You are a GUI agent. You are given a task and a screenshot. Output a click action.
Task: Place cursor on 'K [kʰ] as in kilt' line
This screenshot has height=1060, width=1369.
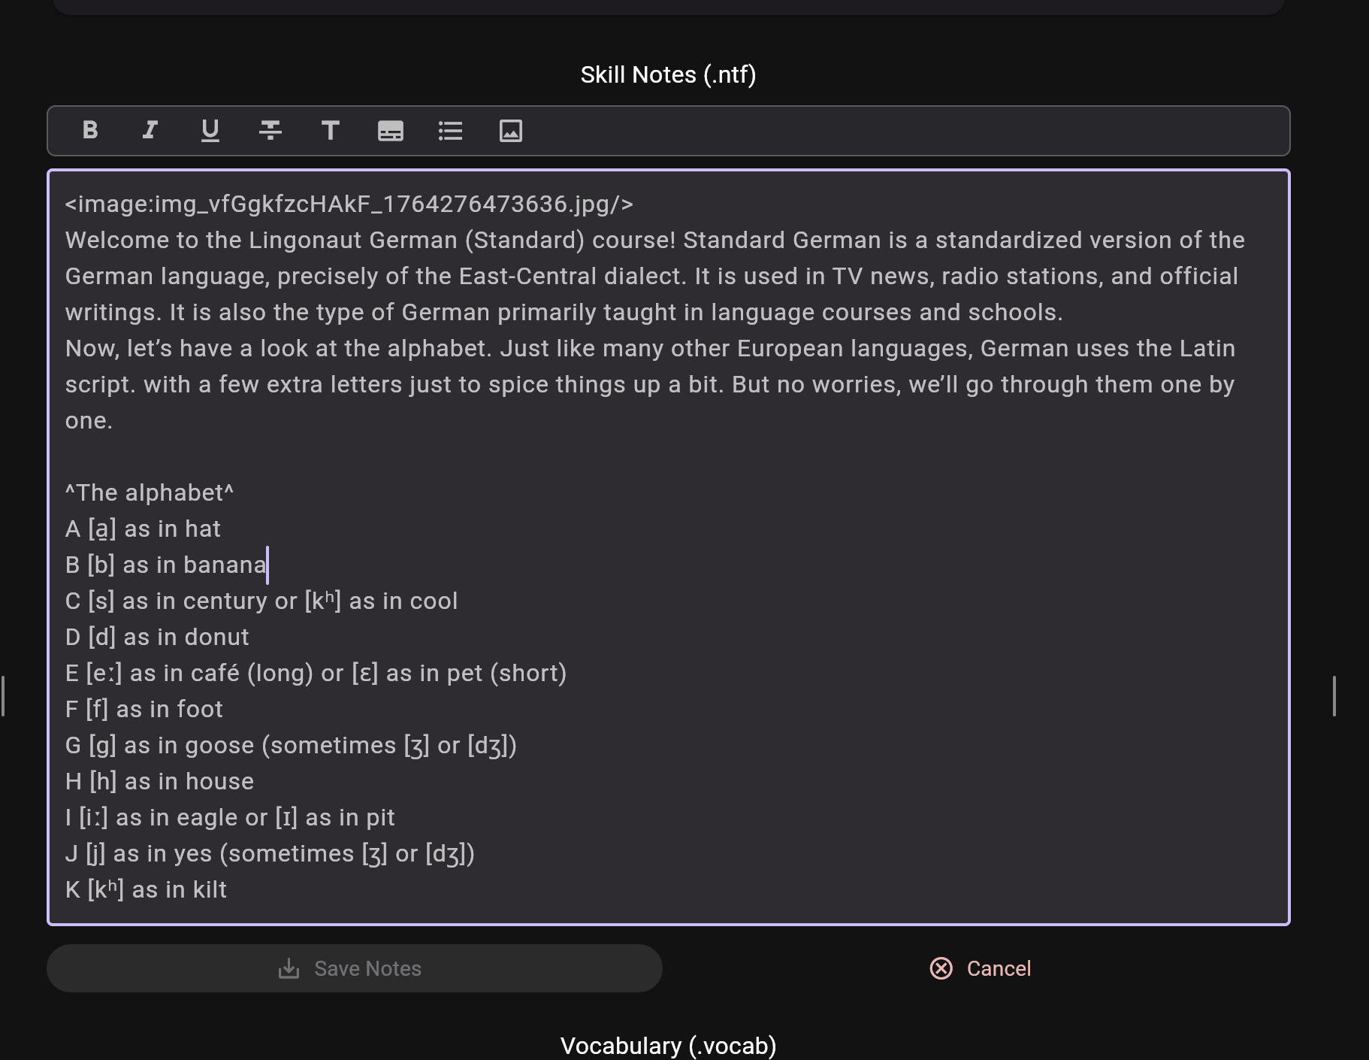point(146,889)
